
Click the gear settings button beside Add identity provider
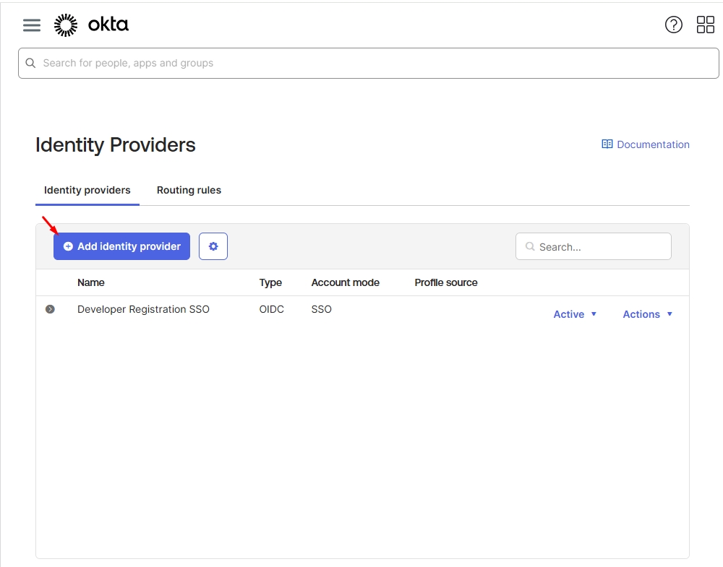pos(213,246)
